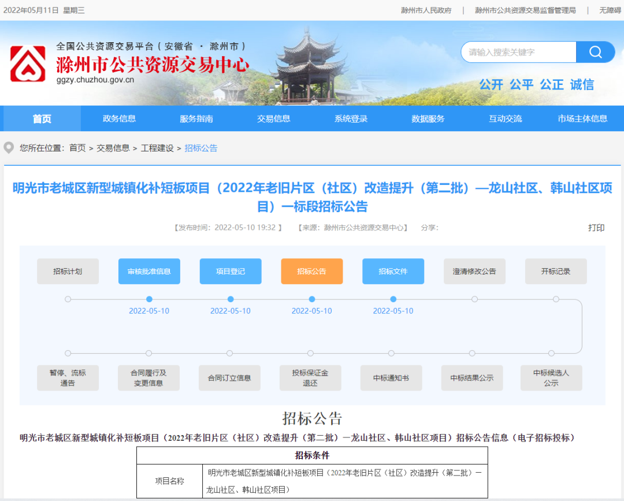
Task: Click the 澄清修改公告 stage button
Action: tap(474, 271)
